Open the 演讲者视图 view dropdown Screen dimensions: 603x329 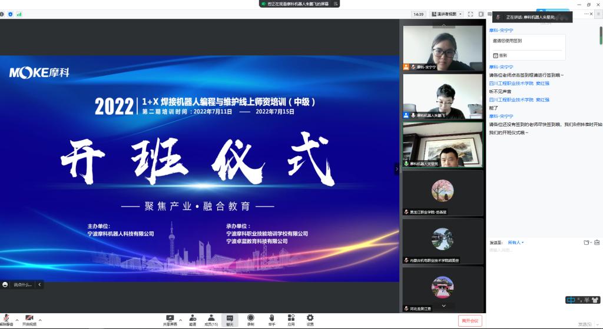[x=447, y=14]
